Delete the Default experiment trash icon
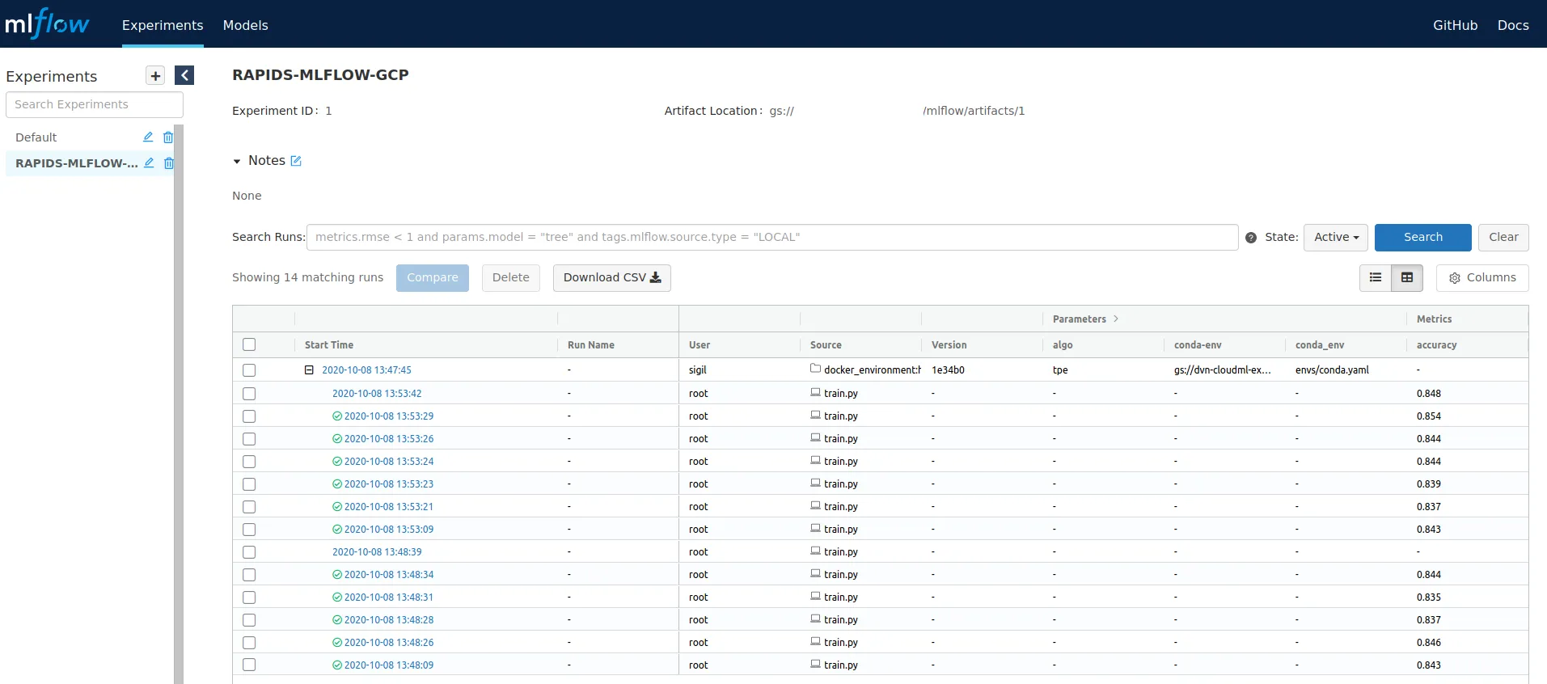 pyautogui.click(x=168, y=137)
